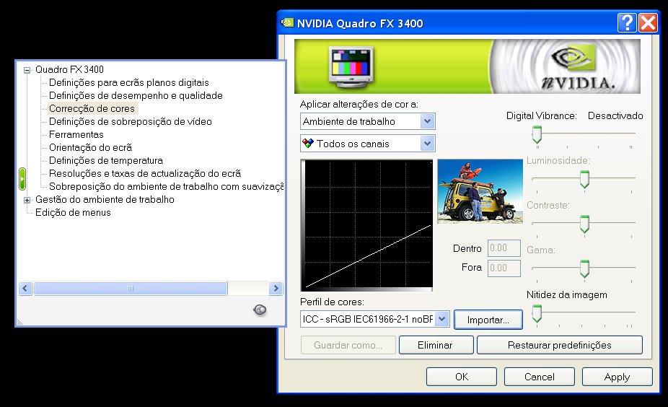
Task: Click the Nitidez da imagem slider thumb
Action: 537,314
